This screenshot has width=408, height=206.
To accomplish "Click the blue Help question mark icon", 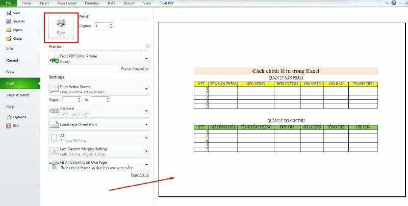I will (x=393, y=3).
